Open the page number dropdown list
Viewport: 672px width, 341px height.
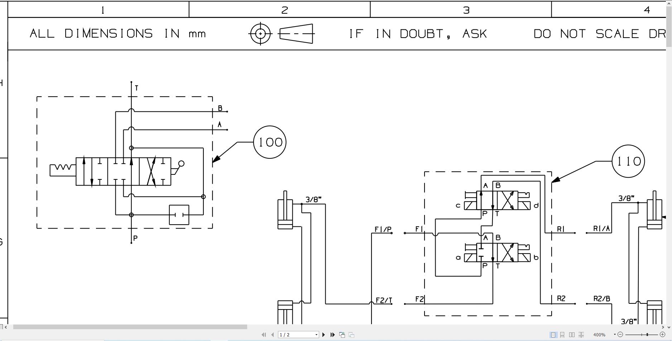pyautogui.click(x=316, y=335)
